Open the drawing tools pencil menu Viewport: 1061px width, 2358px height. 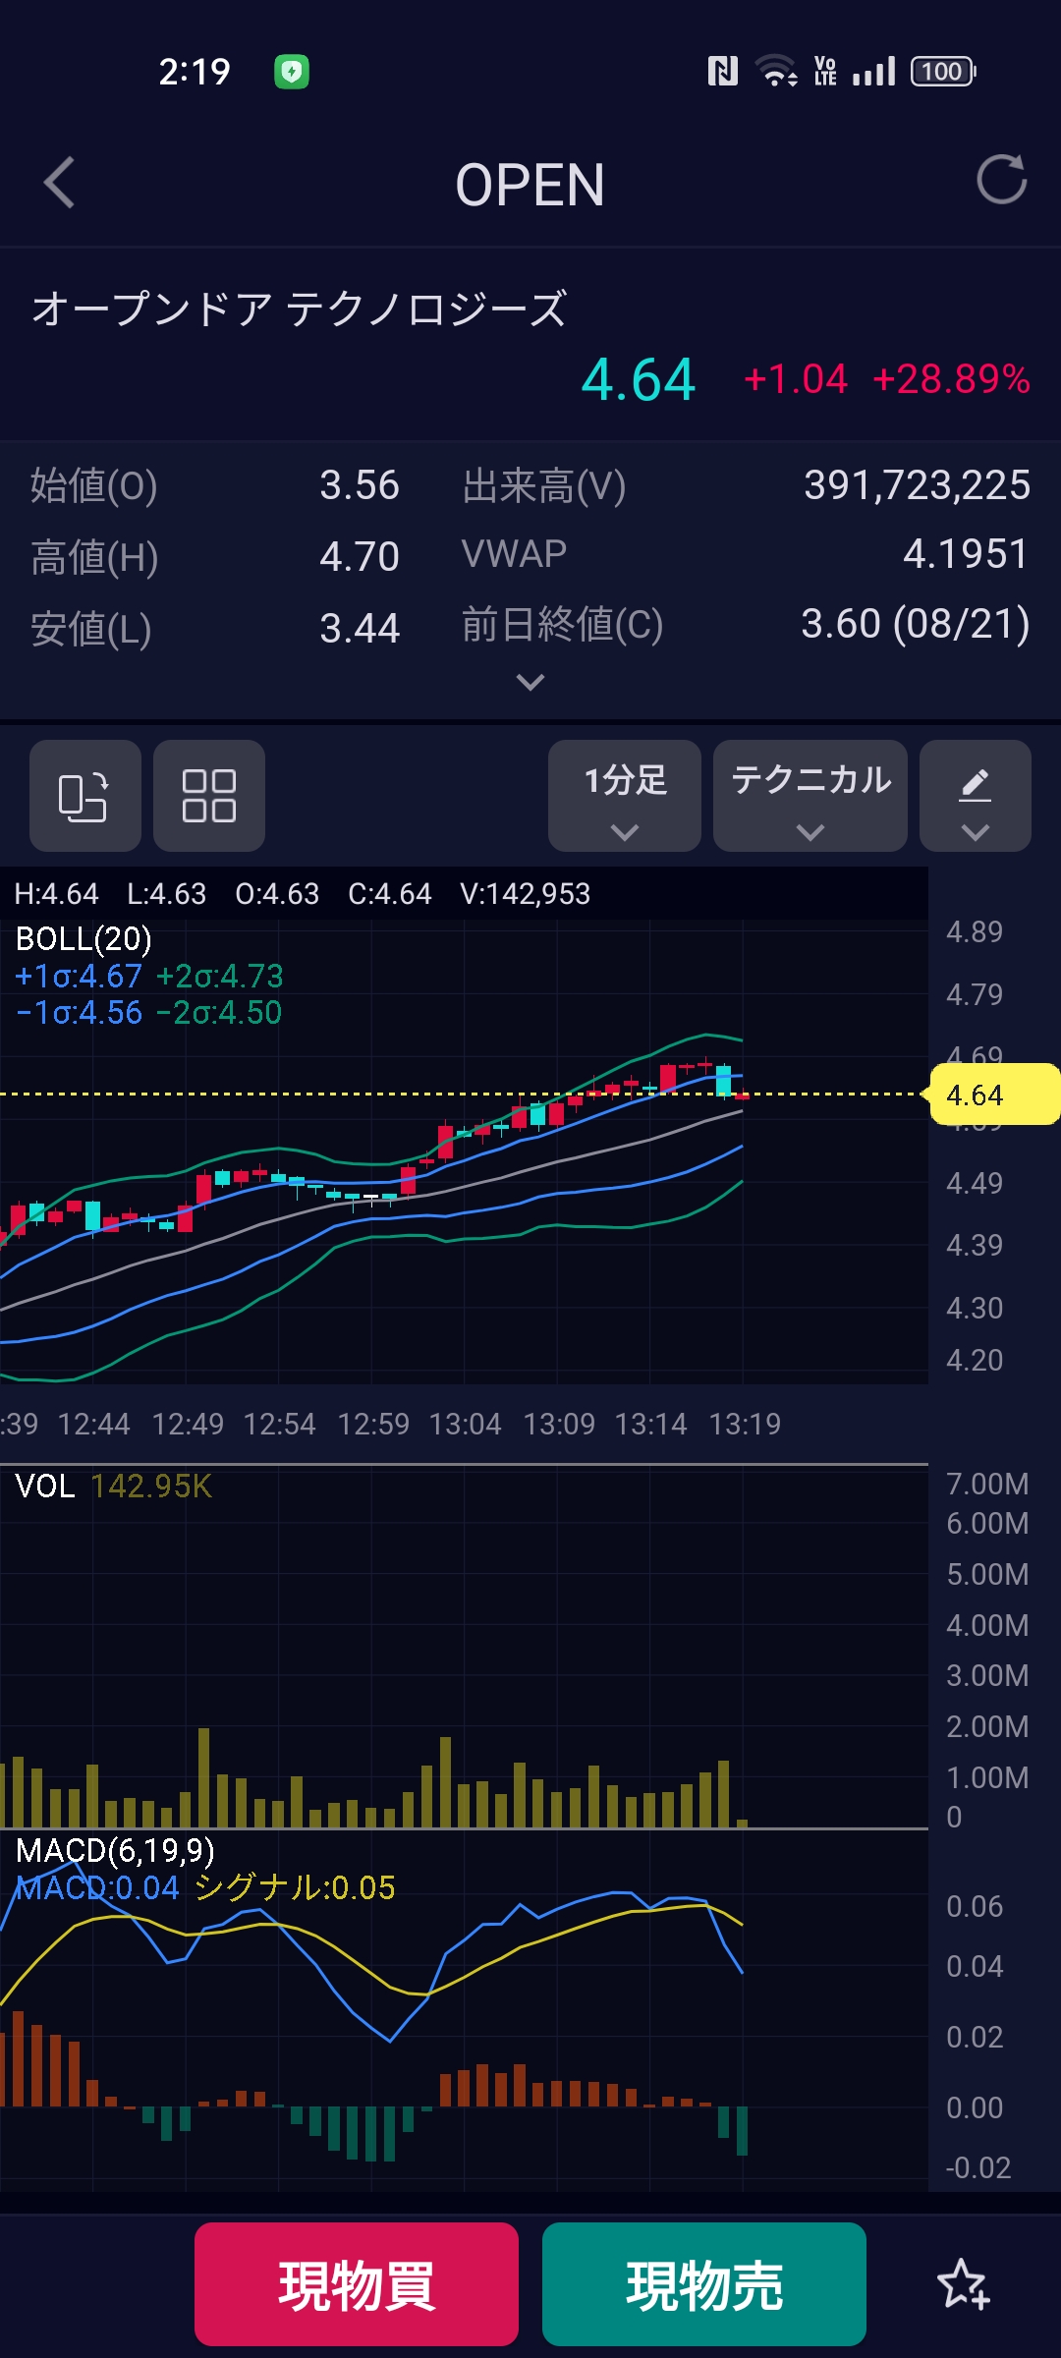(x=976, y=796)
